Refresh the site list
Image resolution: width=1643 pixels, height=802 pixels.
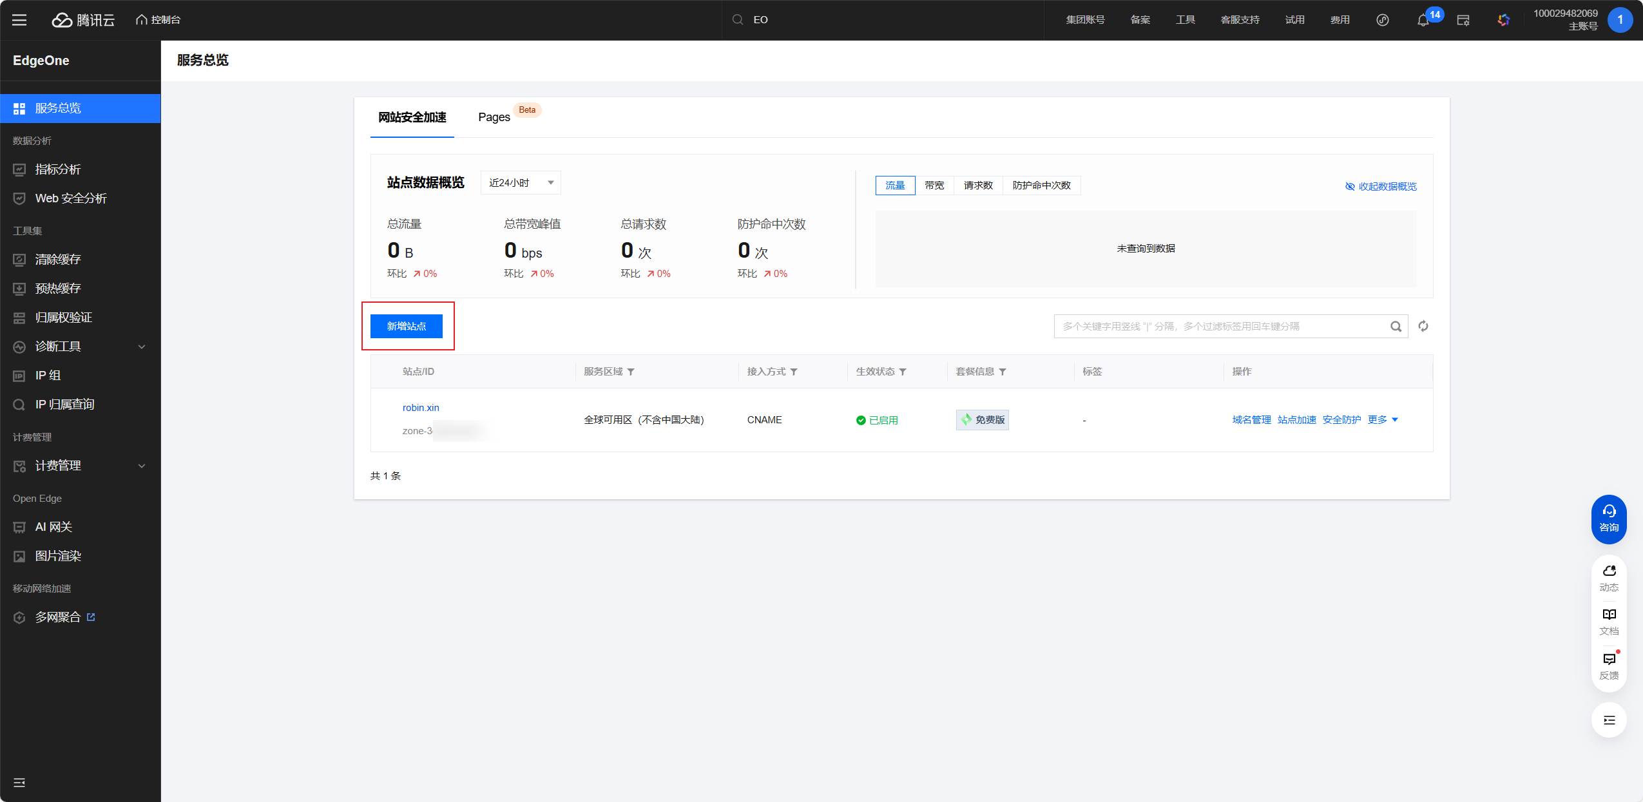point(1423,327)
